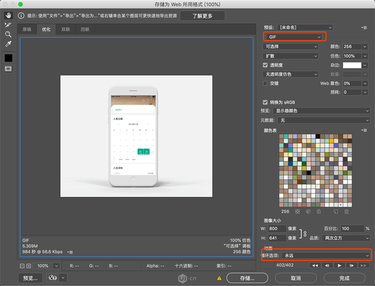Play the animation
The image size is (375, 286).
(x=339, y=265)
